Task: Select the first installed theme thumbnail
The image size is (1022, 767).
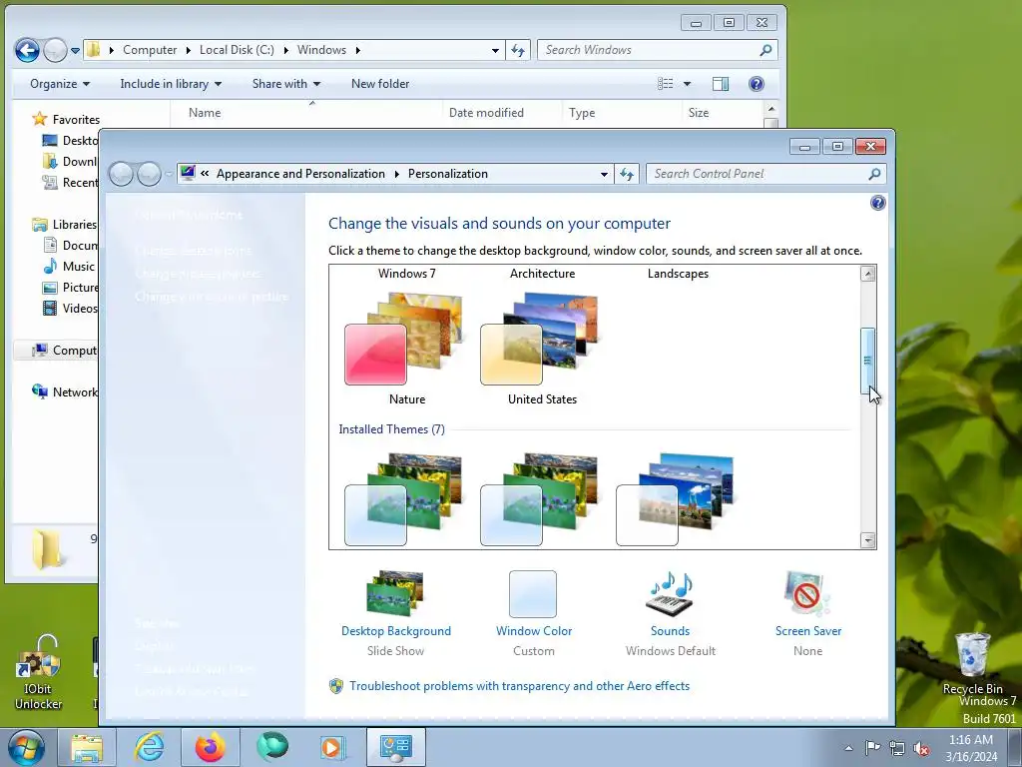Action: pos(403,499)
